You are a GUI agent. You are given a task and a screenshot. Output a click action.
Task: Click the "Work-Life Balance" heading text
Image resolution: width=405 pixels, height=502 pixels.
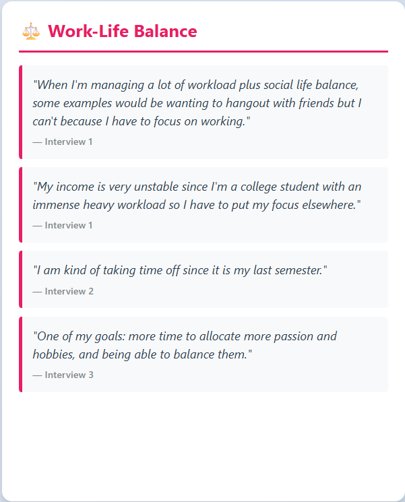[x=123, y=31]
